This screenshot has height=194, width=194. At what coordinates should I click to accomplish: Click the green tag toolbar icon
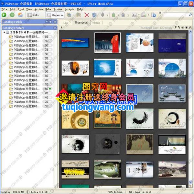click(x=113, y=15)
